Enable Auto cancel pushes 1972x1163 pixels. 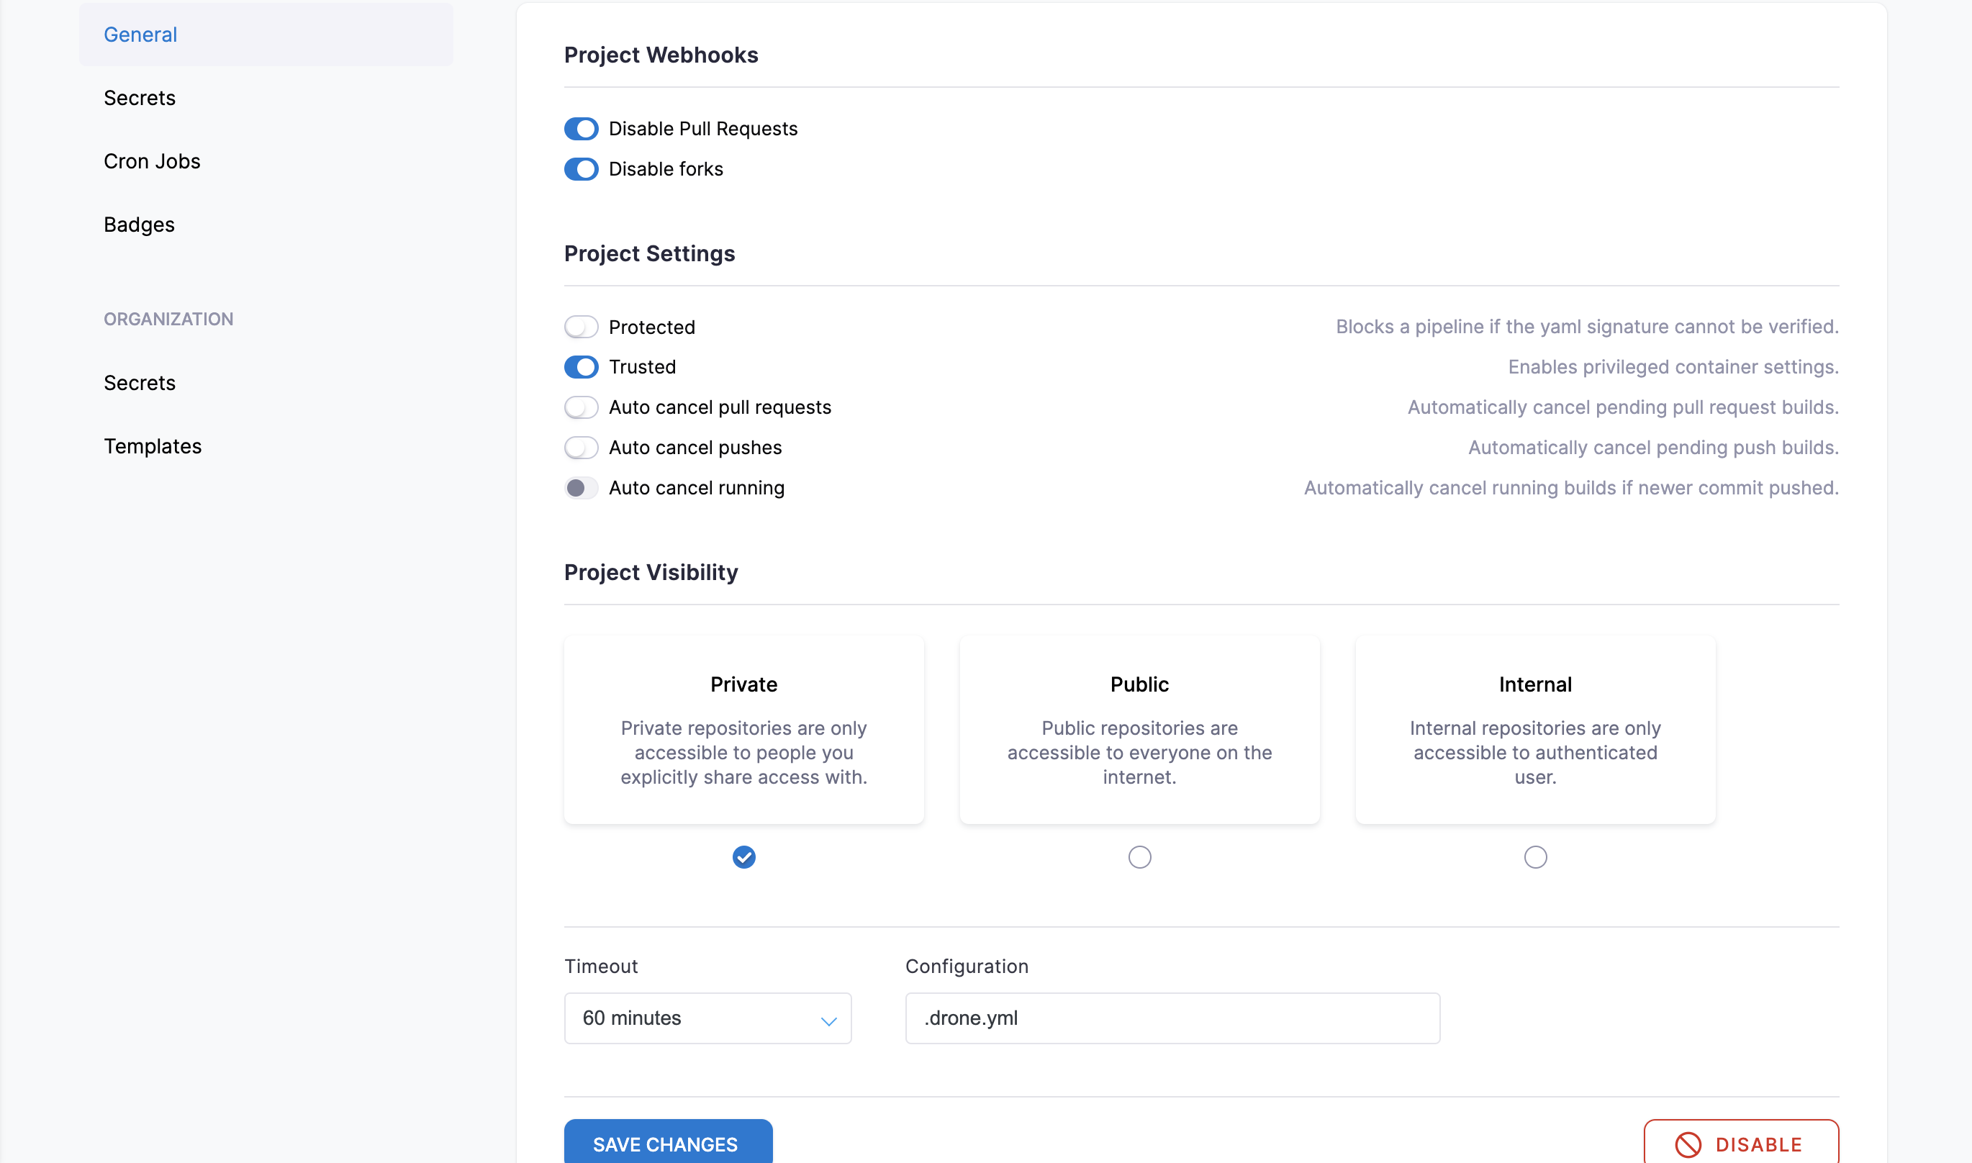(x=581, y=448)
